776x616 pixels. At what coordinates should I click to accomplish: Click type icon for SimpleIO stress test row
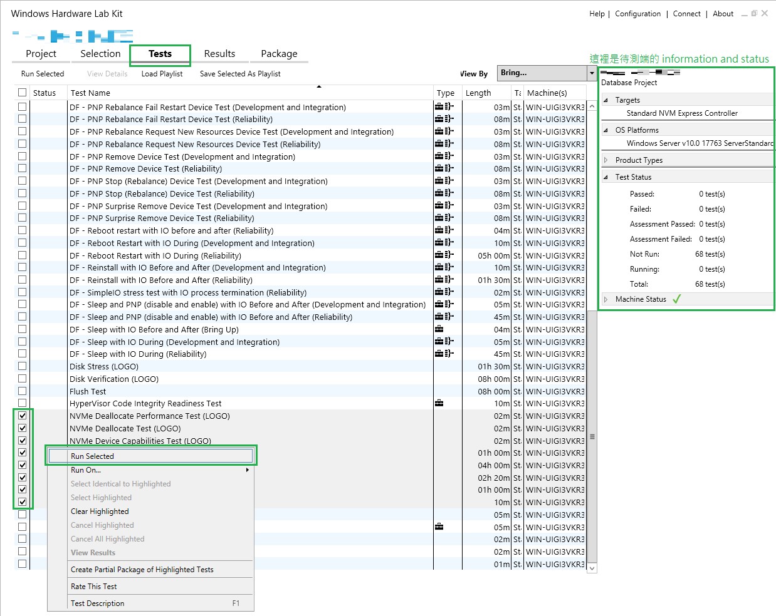click(444, 292)
